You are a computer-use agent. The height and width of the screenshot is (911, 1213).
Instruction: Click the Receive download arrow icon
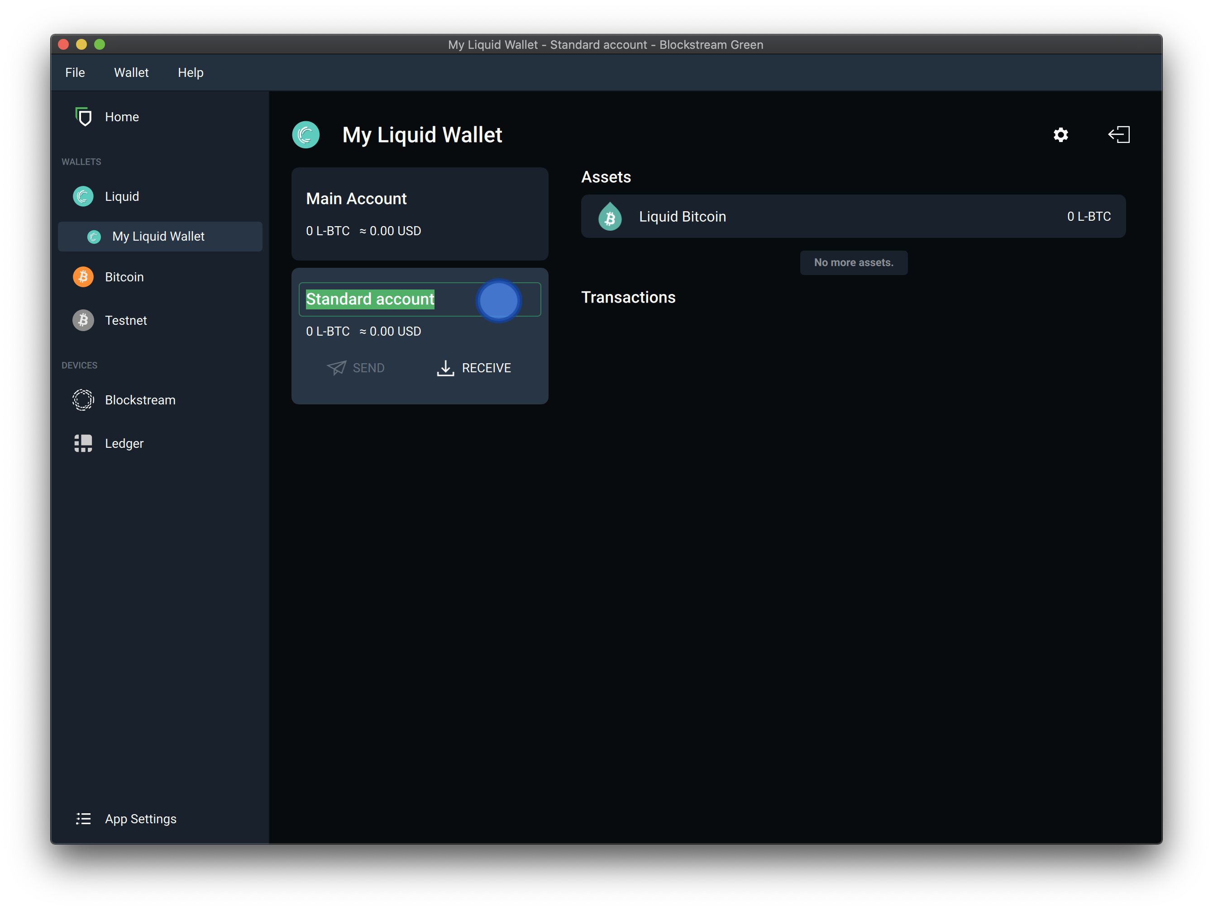[x=445, y=368]
